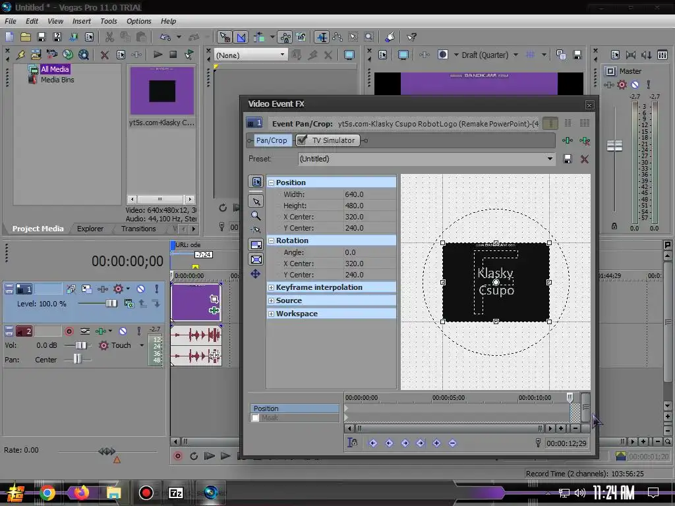Click the Move Freely cross-arrow icon
Screen dimensions: 675x506
pos(256,273)
